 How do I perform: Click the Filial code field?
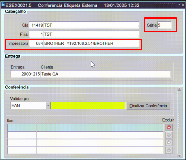36,34
